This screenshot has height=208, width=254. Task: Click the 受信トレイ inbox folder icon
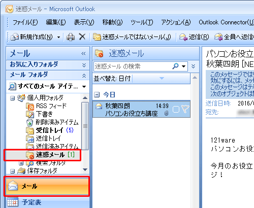coord(30,130)
